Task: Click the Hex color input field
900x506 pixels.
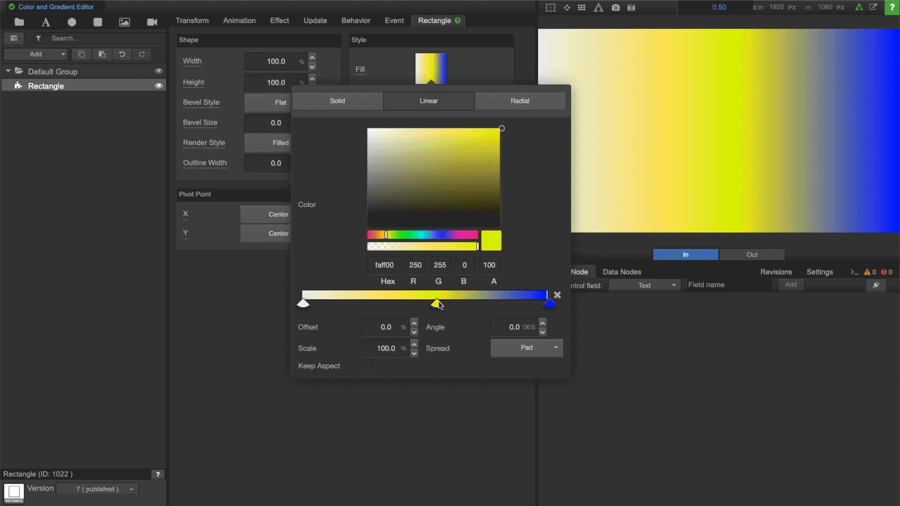Action: (384, 265)
